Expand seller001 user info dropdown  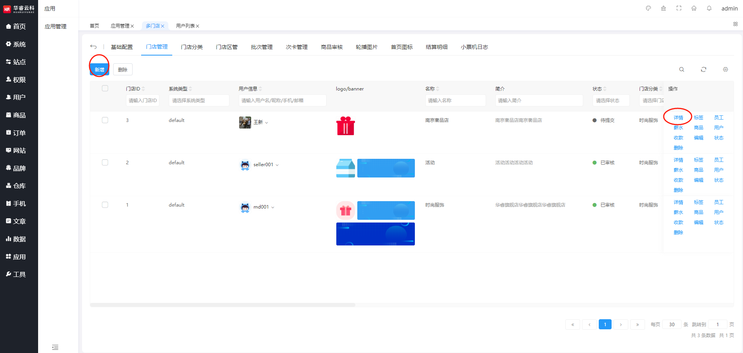coord(277,165)
